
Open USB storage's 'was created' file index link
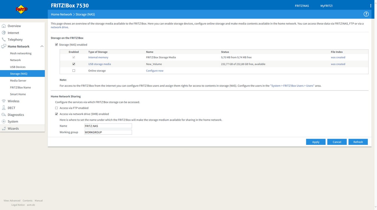click(338, 64)
